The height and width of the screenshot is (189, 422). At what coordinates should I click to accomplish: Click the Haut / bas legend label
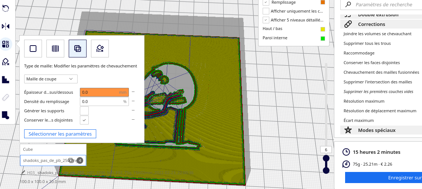[272, 29]
